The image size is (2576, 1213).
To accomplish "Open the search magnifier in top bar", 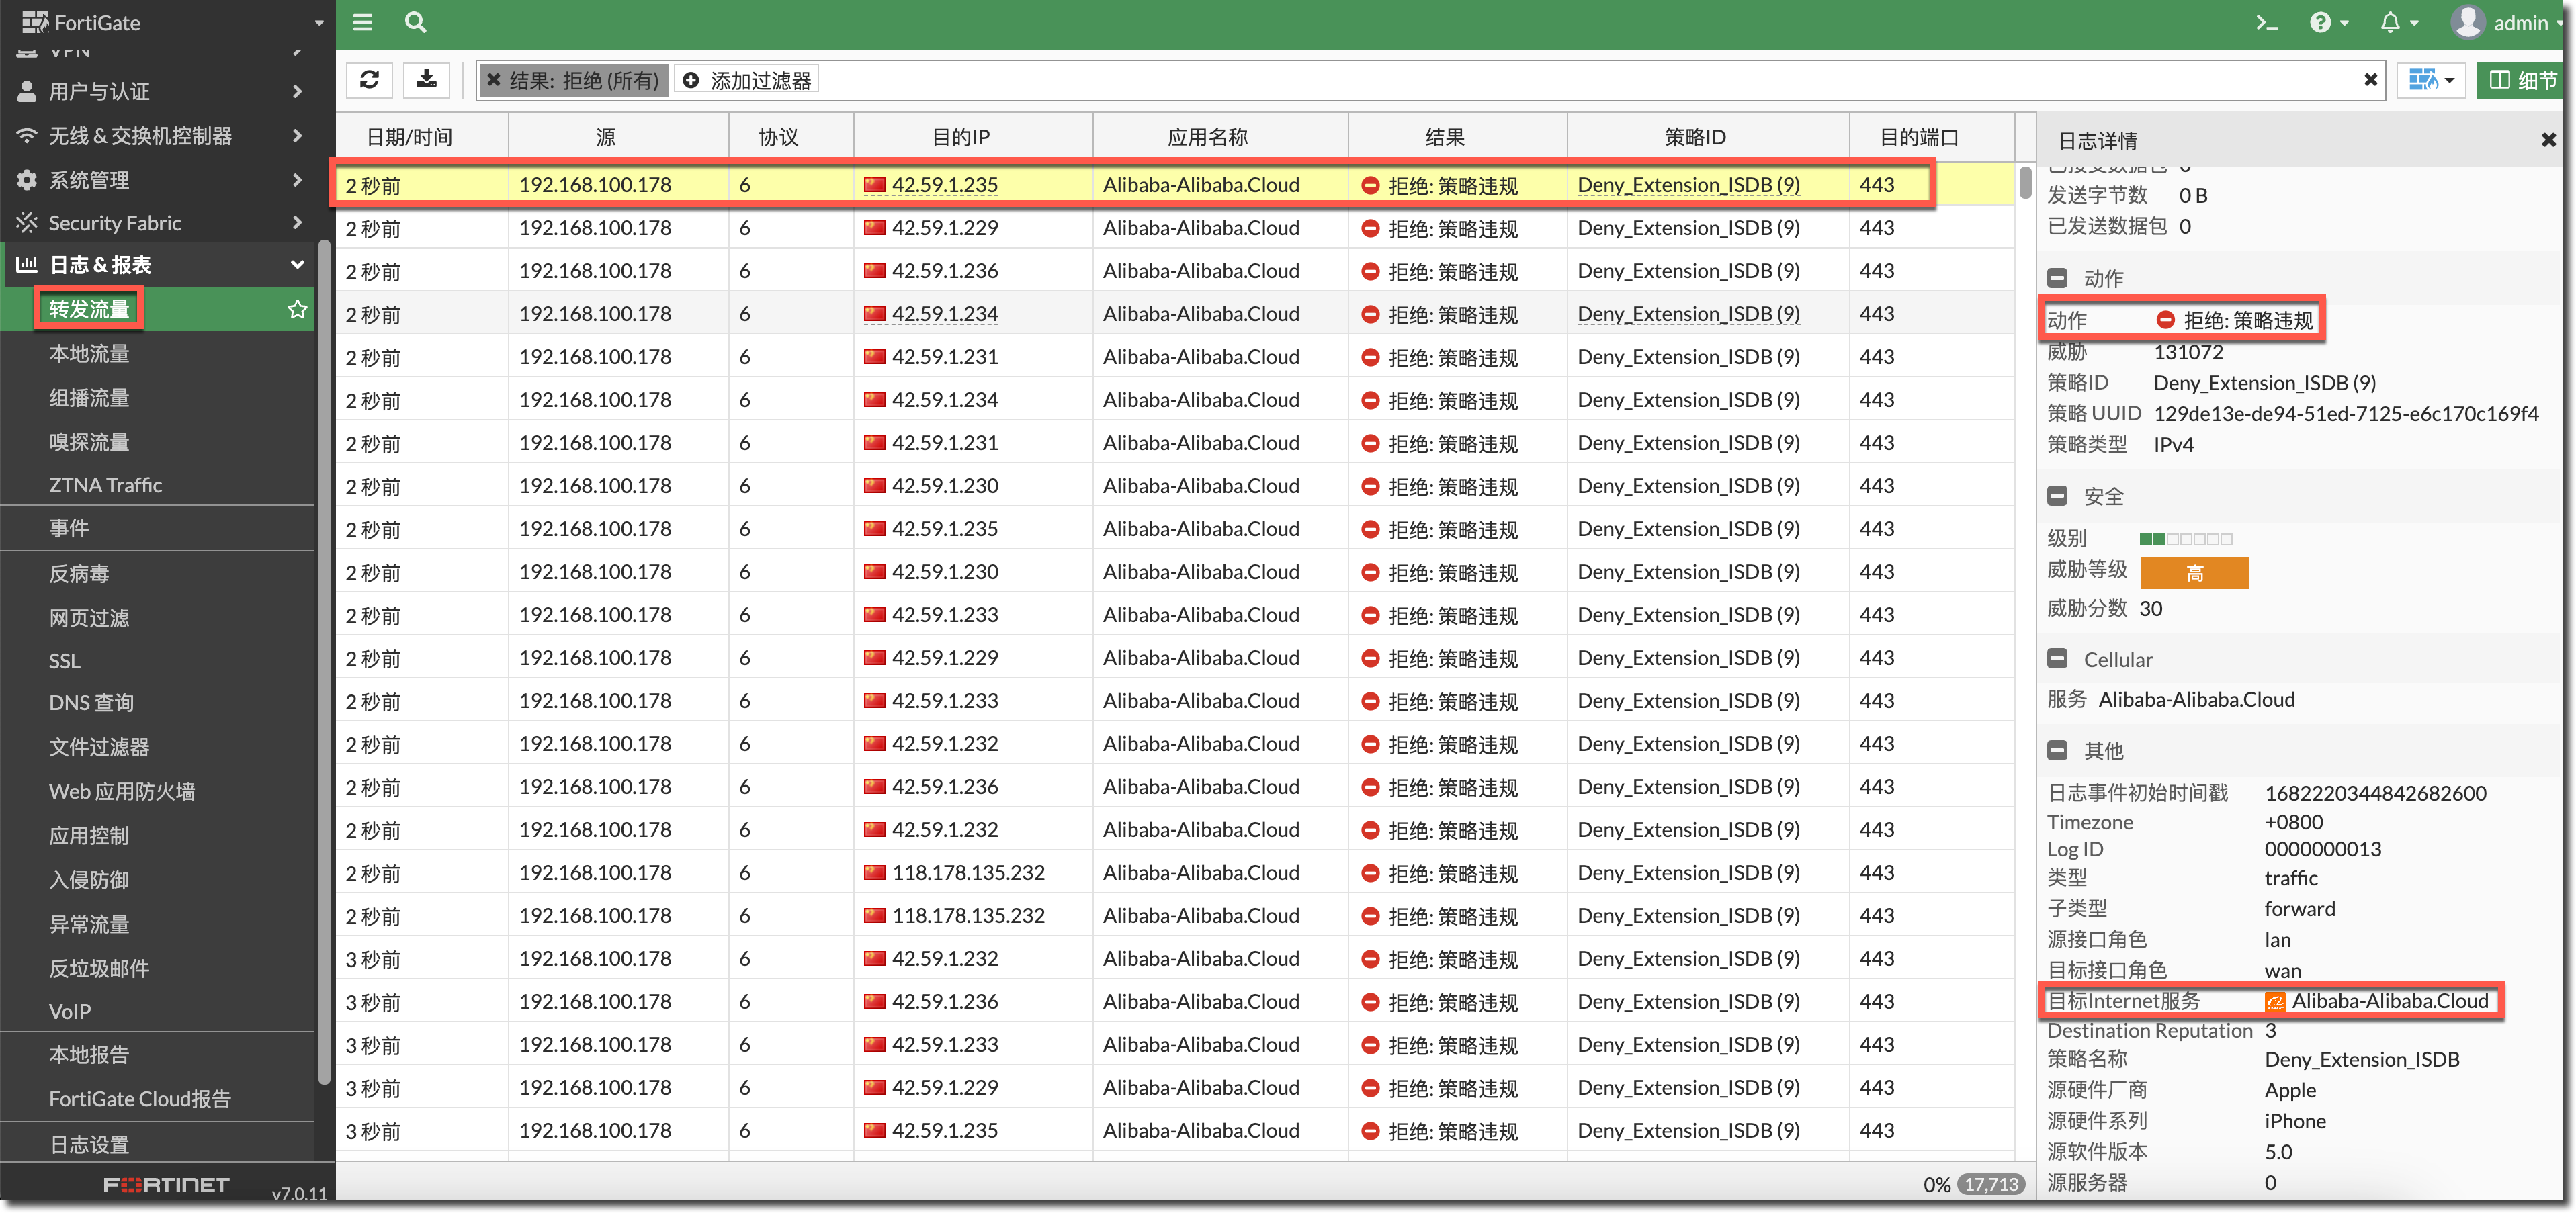I will tap(415, 22).
